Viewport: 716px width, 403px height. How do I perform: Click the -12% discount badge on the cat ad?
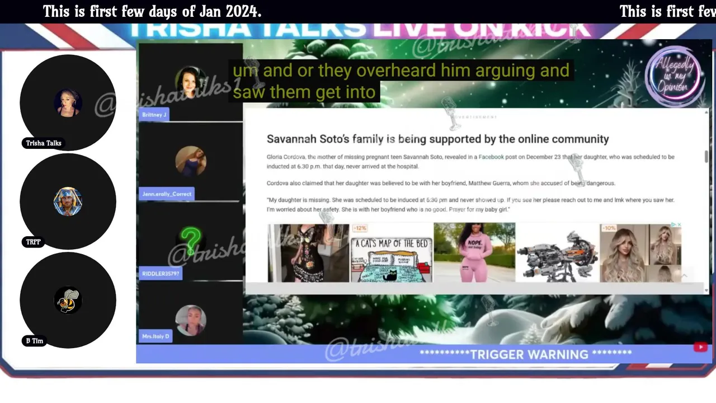[x=360, y=228]
